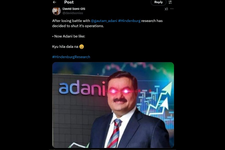Click the Post heading title
The image size is (225, 150).
tap(69, 2)
